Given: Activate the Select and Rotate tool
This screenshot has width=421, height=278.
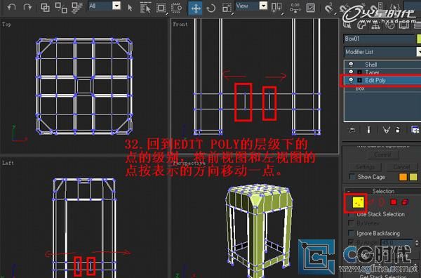Looking at the screenshot, I should point(211,8).
